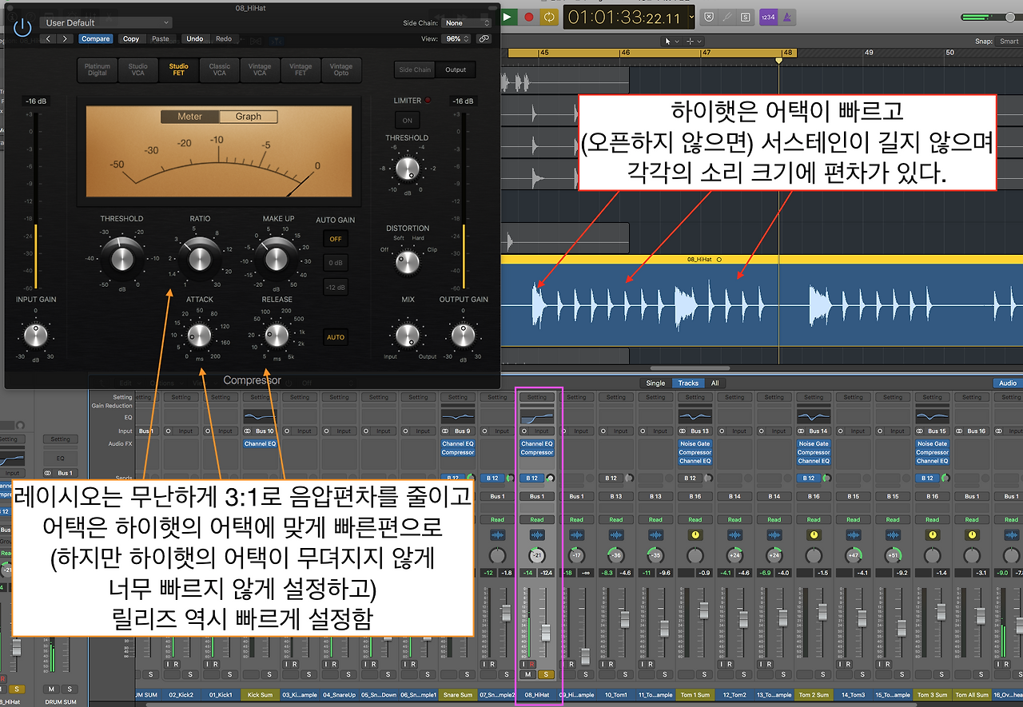Click the Threshold knob on the compressor
Image resolution: width=1023 pixels, height=707 pixels.
coord(121,258)
